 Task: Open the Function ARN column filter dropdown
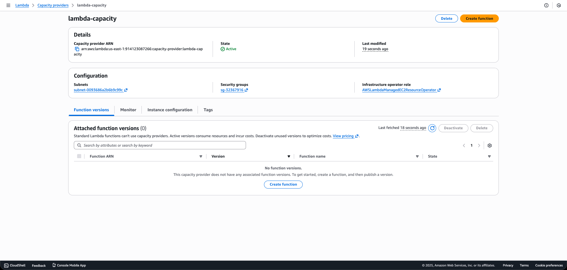(201, 156)
